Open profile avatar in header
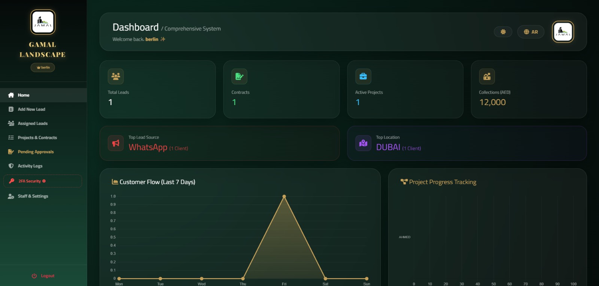Screen dimensions: 599x286 tap(563, 32)
